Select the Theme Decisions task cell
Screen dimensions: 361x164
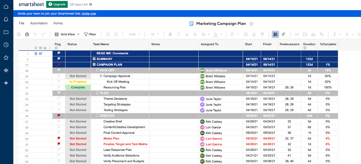[115, 99]
